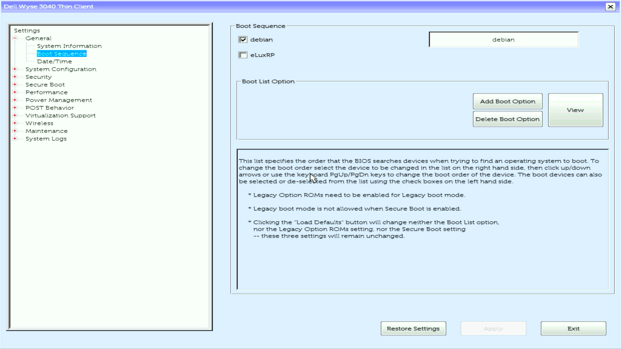Click Delete Boot Option button
This screenshot has height=349, width=621.
(x=507, y=119)
